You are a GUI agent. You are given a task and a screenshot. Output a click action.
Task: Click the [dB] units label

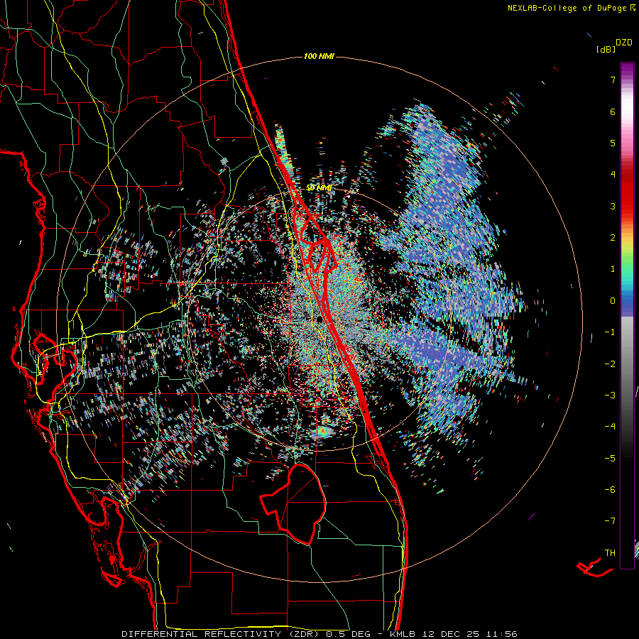pyautogui.click(x=606, y=49)
